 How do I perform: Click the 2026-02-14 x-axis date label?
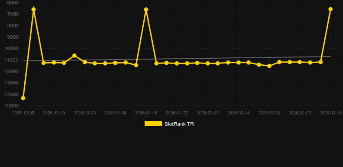click(x=238, y=113)
